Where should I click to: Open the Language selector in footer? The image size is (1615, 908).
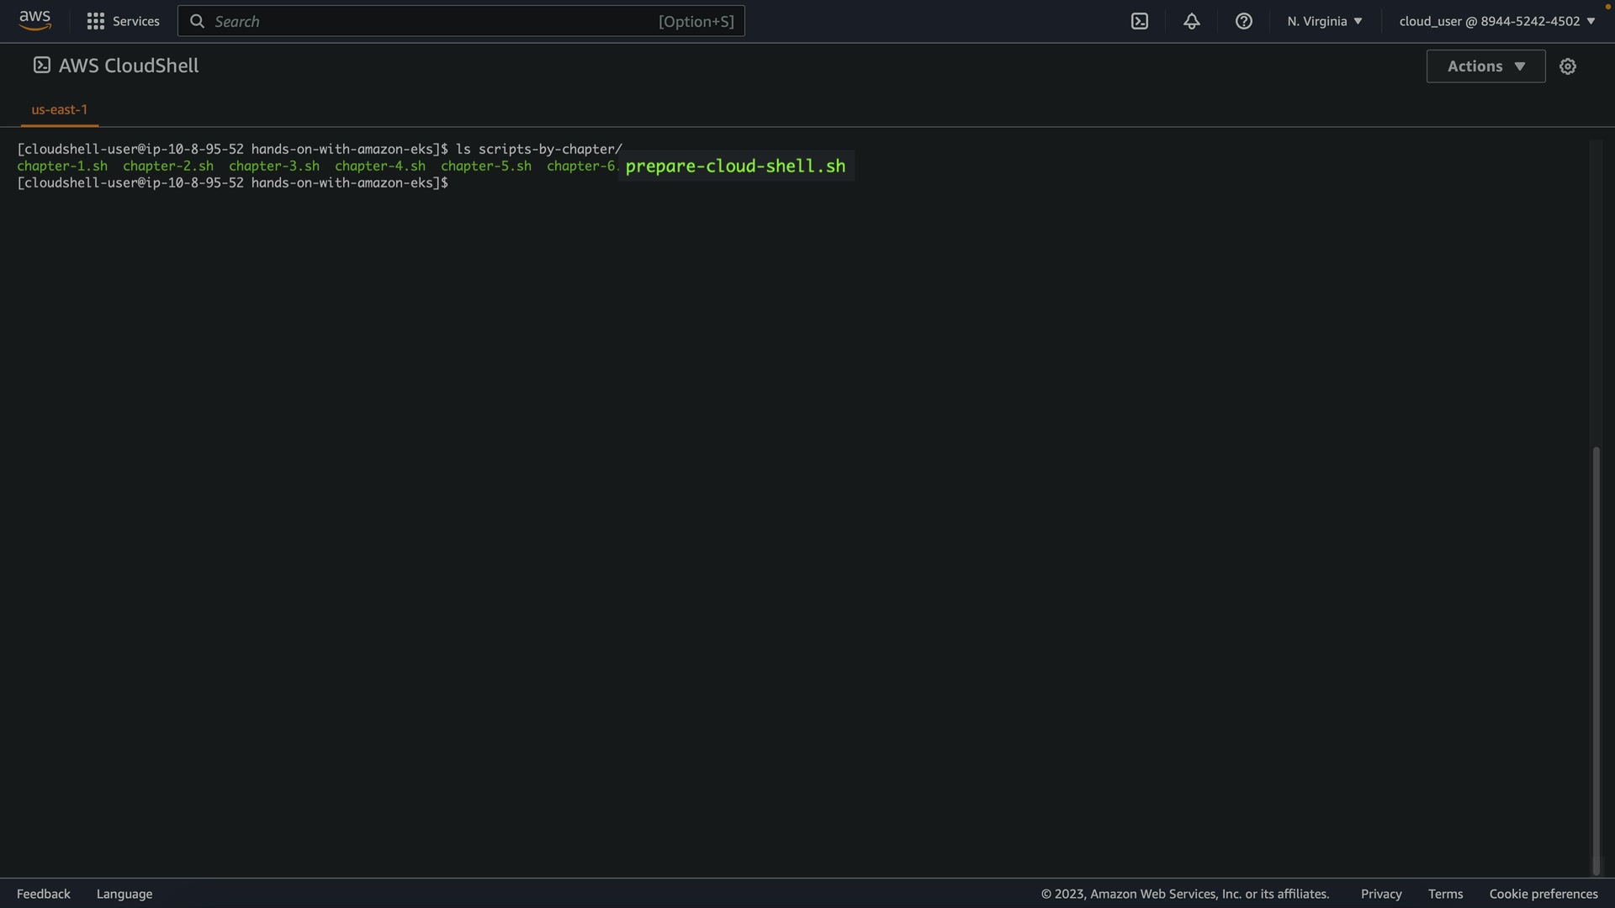coord(124,894)
